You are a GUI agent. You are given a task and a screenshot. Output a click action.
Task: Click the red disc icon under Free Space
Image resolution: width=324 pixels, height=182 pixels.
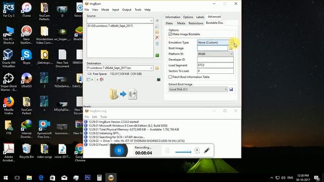pos(102,79)
